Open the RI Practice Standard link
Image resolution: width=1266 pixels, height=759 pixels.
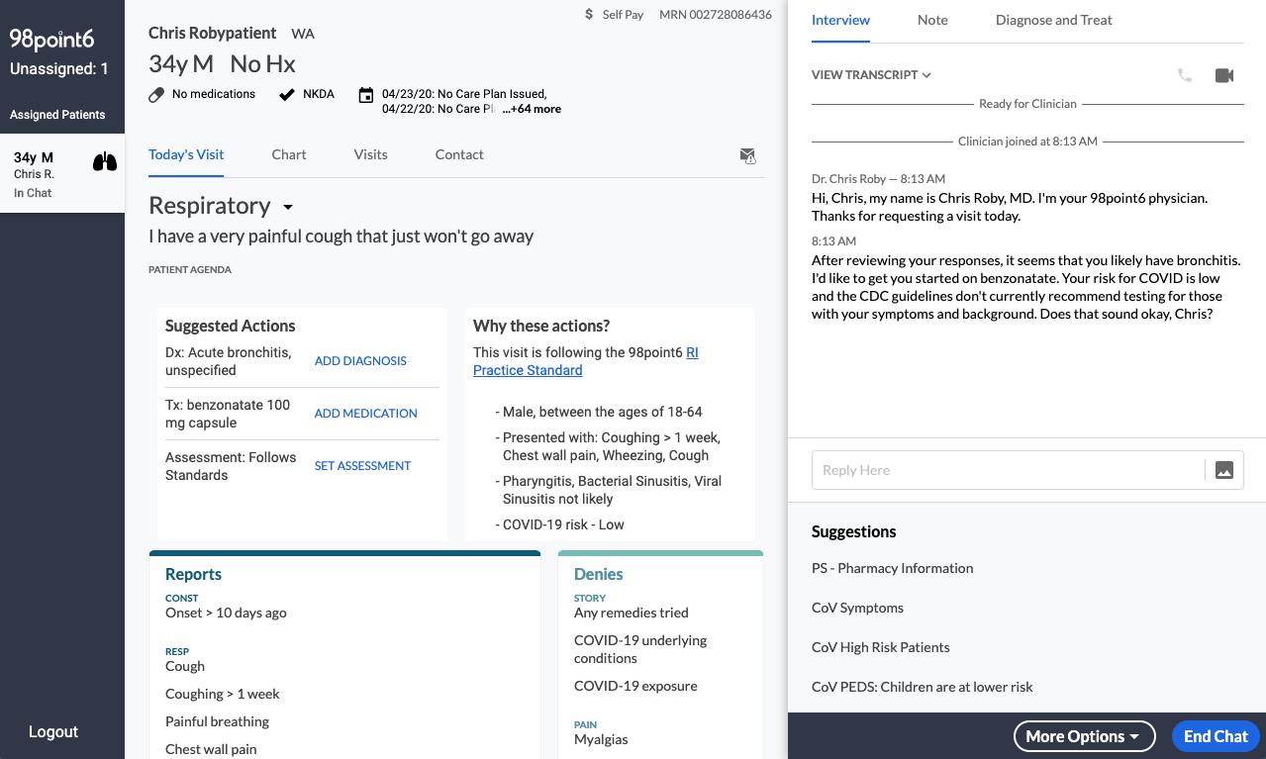586,361
